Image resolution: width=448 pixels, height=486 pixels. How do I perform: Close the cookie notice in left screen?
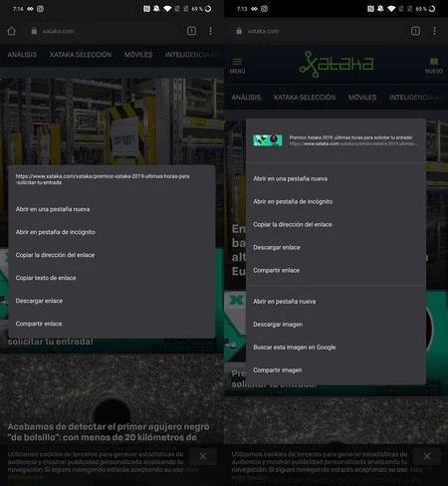point(203,456)
